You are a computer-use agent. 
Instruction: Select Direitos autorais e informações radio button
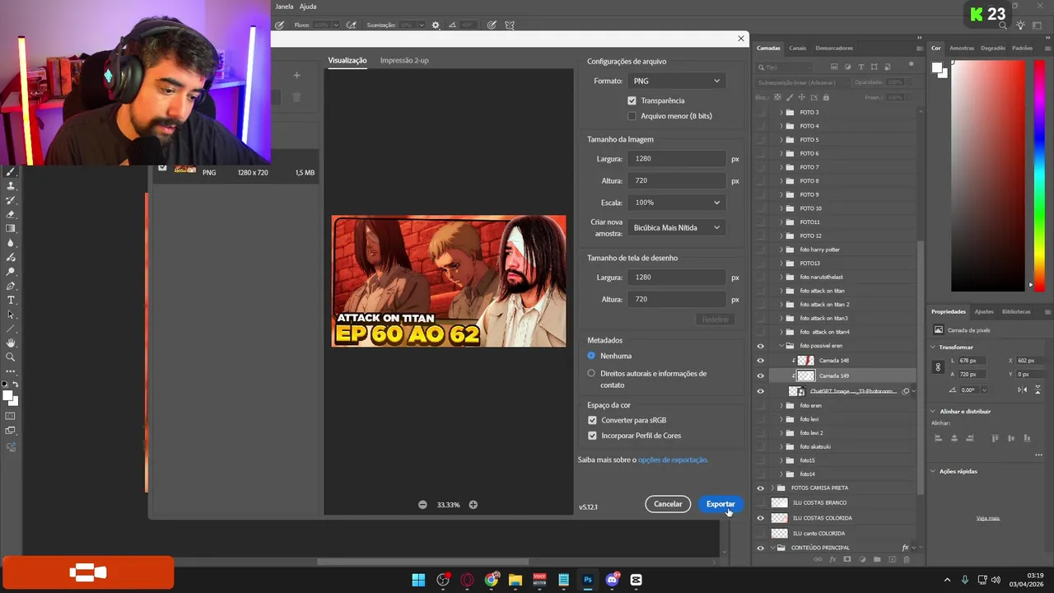pyautogui.click(x=591, y=373)
